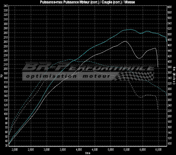Click the 100 value on right torque axis
The height and width of the screenshot is (155, 176).
click(170, 143)
